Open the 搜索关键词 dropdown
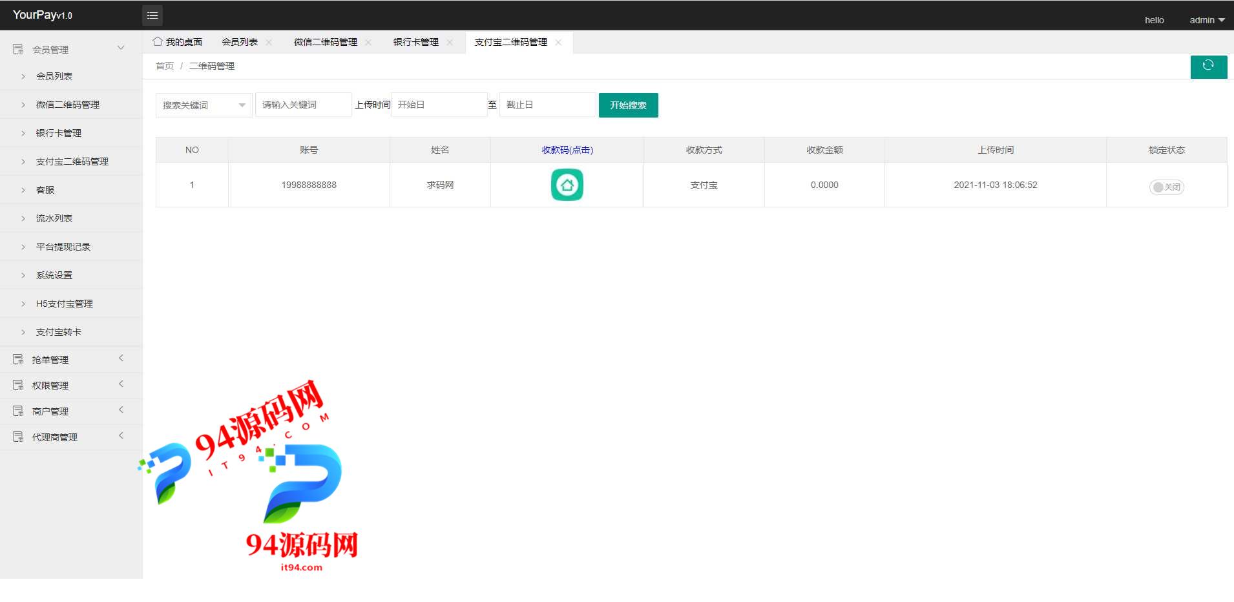 tap(204, 105)
